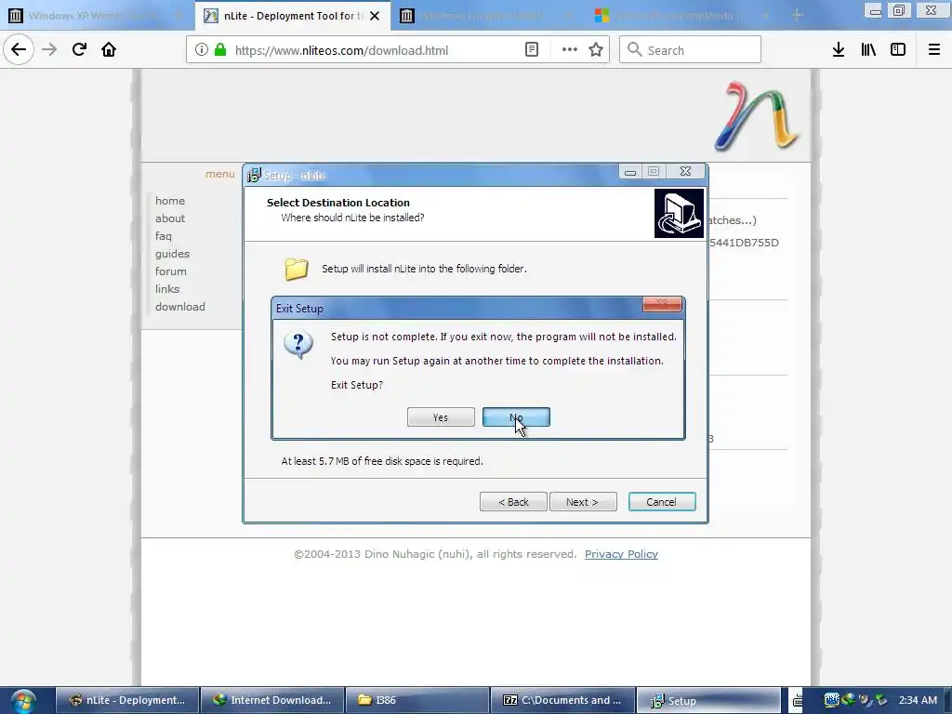Switch to the Microsoft-logo browser tab
The image size is (952, 714).
[x=682, y=15]
